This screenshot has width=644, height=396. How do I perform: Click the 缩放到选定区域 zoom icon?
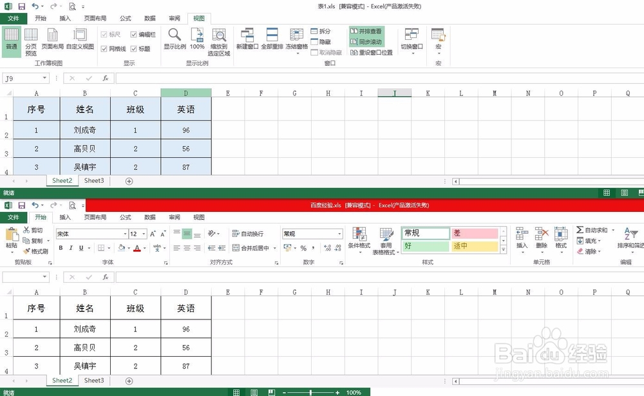tap(218, 41)
